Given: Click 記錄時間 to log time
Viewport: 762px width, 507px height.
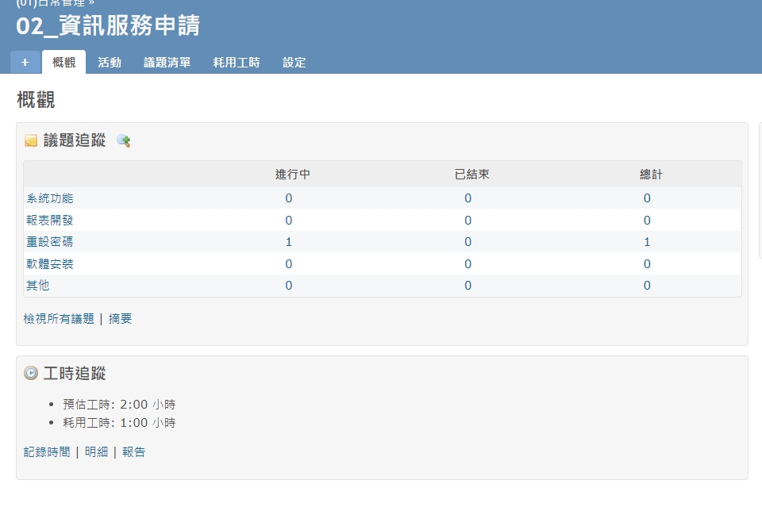Looking at the screenshot, I should click(47, 452).
